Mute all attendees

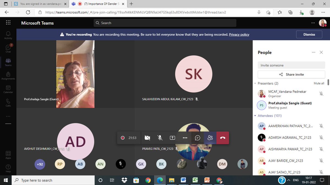319,83
